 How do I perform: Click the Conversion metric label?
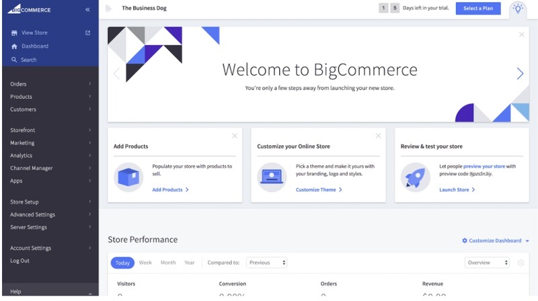point(232,284)
